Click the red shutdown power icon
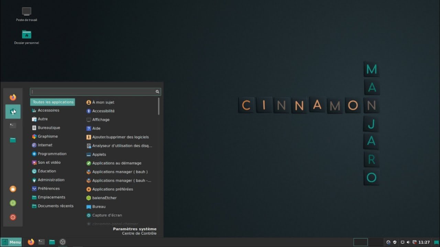This screenshot has width=440, height=247. click(13, 217)
